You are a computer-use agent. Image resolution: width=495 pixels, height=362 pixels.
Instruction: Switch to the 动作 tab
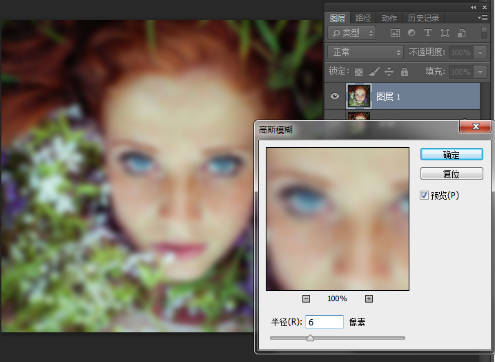click(389, 18)
